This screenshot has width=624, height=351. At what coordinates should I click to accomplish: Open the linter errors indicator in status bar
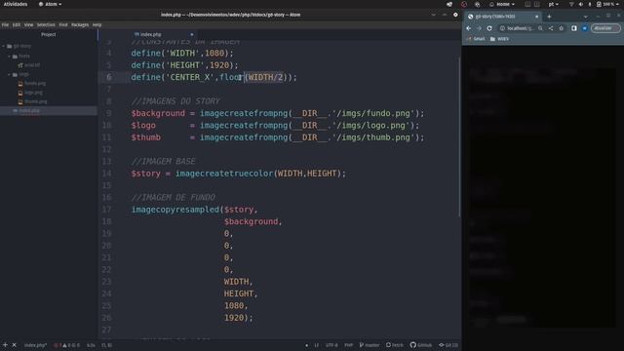[x=67, y=345]
